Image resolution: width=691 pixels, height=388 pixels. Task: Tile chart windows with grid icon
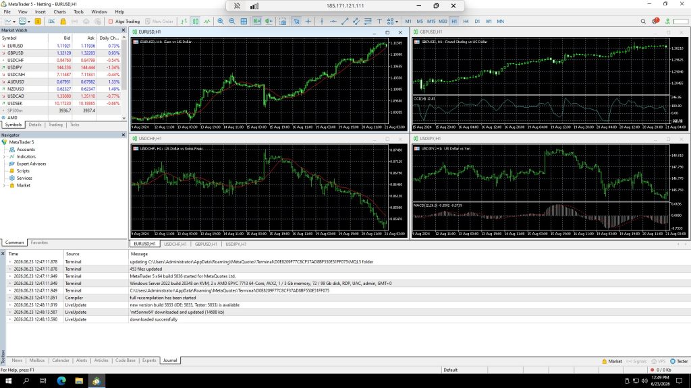click(244, 21)
